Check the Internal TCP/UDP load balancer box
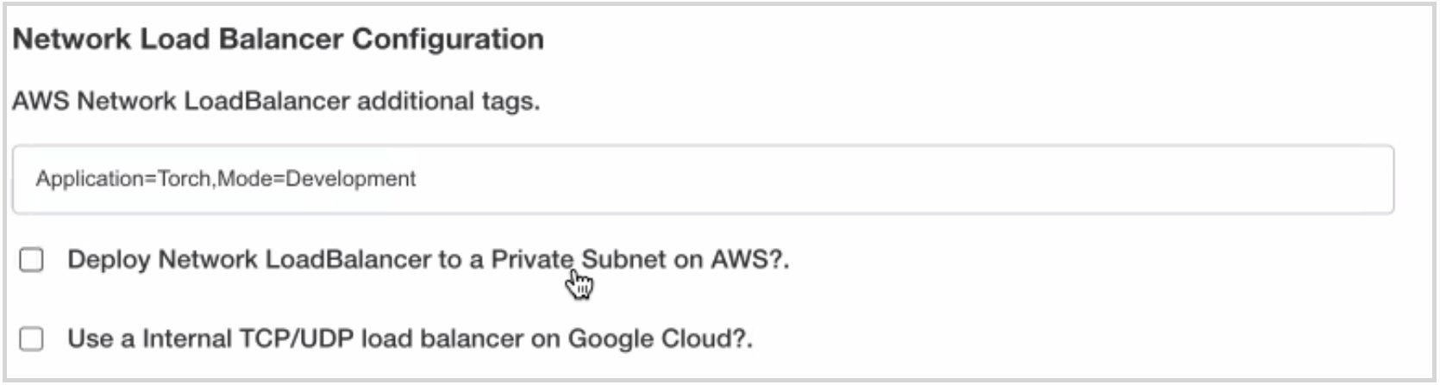The image size is (1440, 385). [x=32, y=338]
